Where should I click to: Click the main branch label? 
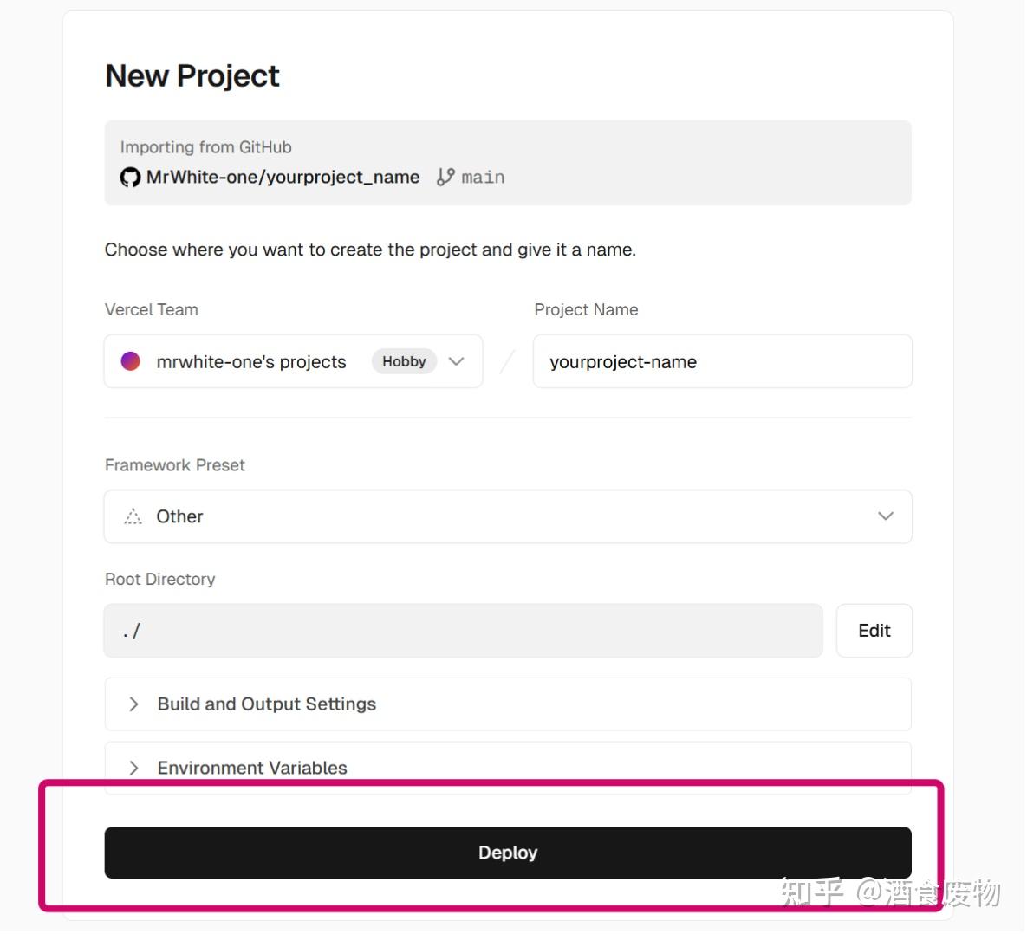[483, 177]
